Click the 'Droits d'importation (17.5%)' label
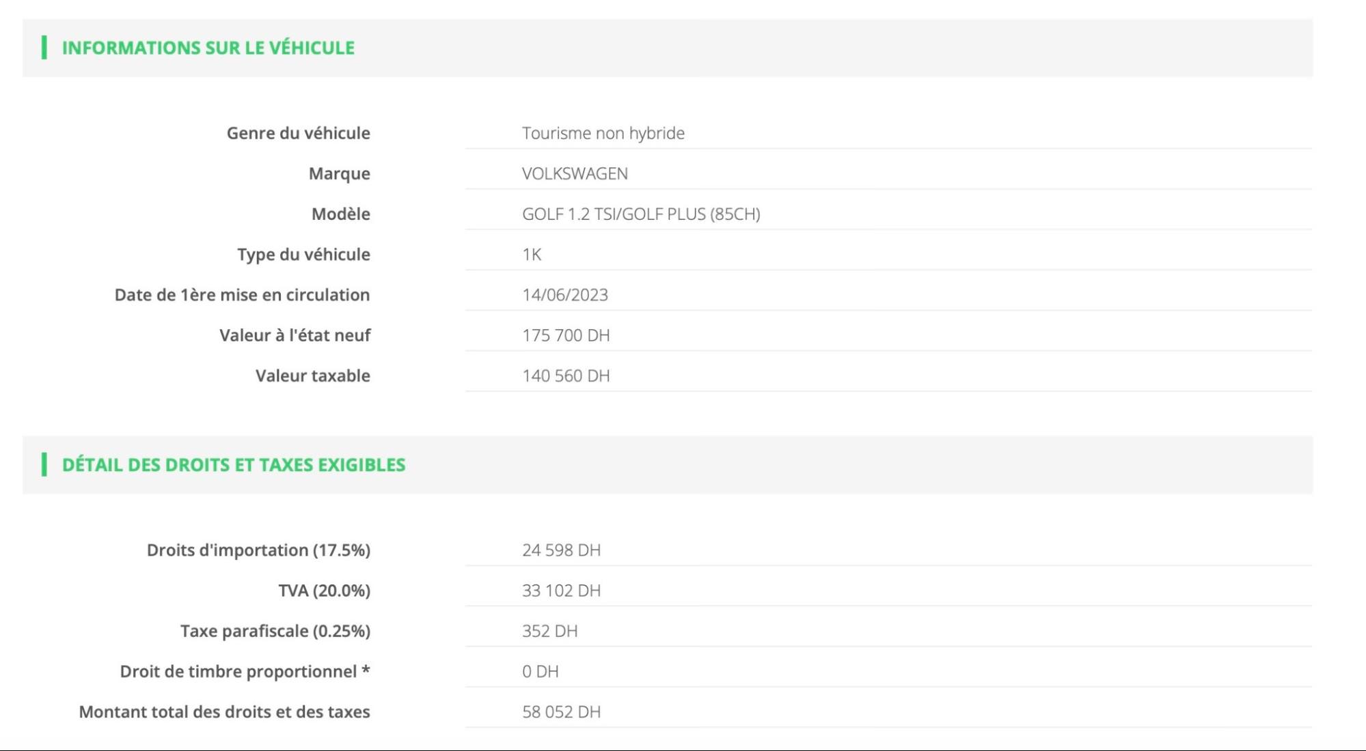The image size is (1366, 751). pos(258,550)
